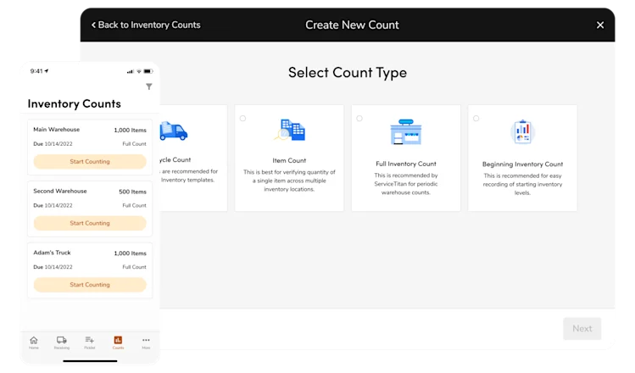Click the Select Count Type heading
Screen dimensions: 635x373
coord(348,73)
